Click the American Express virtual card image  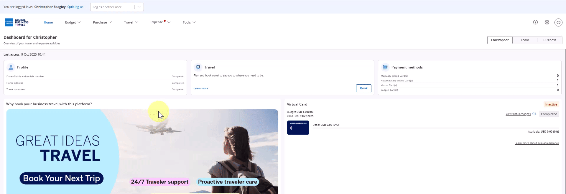coord(298,128)
